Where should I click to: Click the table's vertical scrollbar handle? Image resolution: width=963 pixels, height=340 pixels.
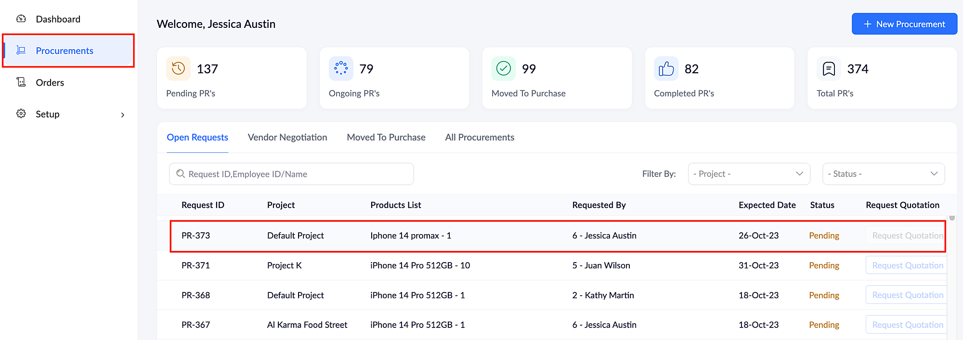pos(952,218)
